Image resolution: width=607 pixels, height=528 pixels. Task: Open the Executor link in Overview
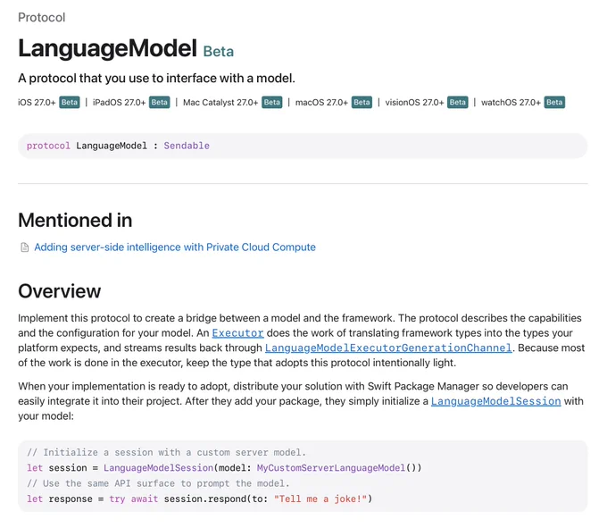coord(237,333)
